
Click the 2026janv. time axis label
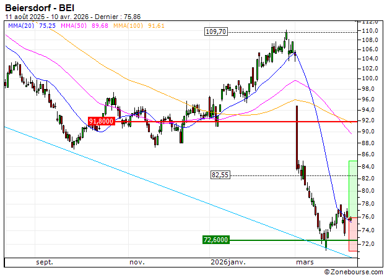225,262
